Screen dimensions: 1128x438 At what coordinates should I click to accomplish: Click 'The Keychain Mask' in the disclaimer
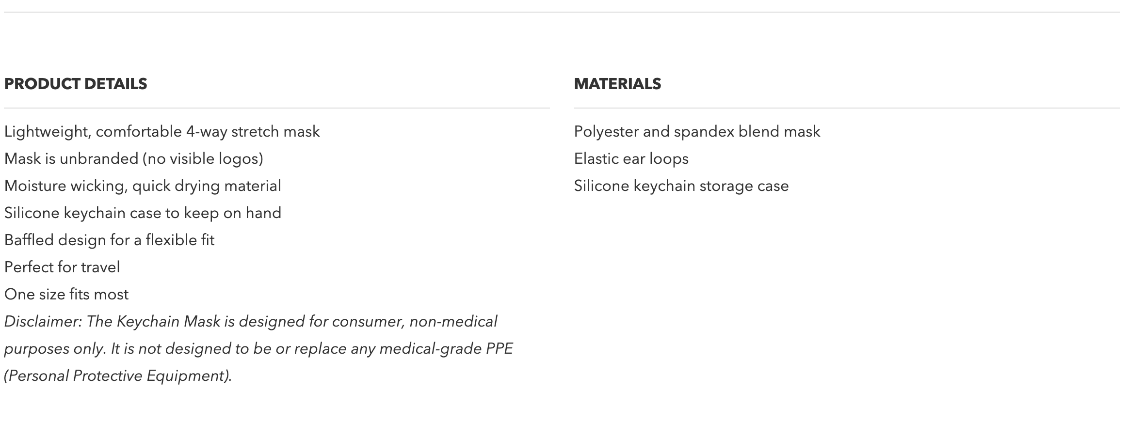tap(153, 322)
